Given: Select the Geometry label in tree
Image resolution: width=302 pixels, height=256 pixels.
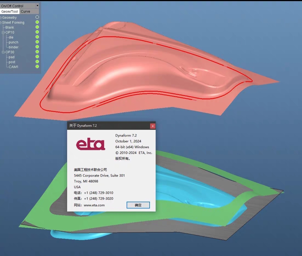Looking at the screenshot, I should pyautogui.click(x=10, y=18).
